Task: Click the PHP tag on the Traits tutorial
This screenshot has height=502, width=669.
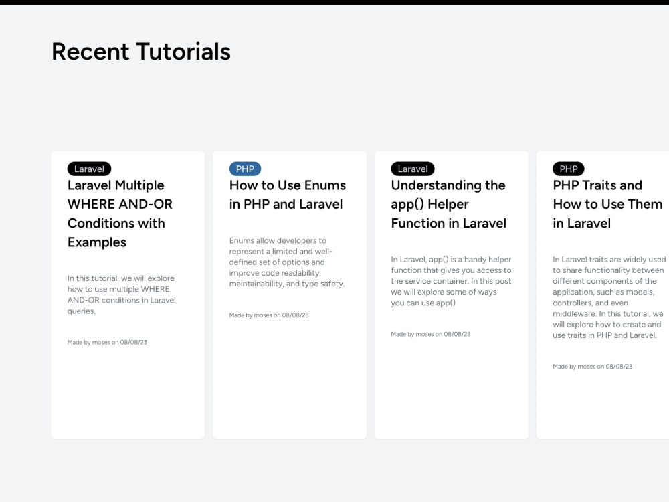Action: point(568,169)
